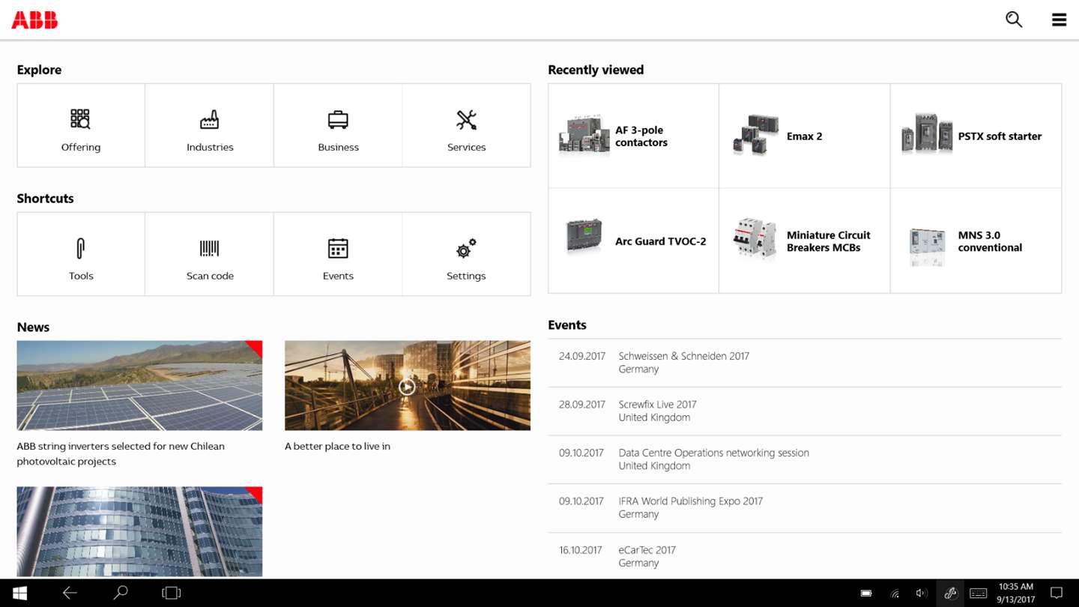Image resolution: width=1079 pixels, height=607 pixels.
Task: Open the touch keyboard tray icon
Action: click(x=978, y=594)
